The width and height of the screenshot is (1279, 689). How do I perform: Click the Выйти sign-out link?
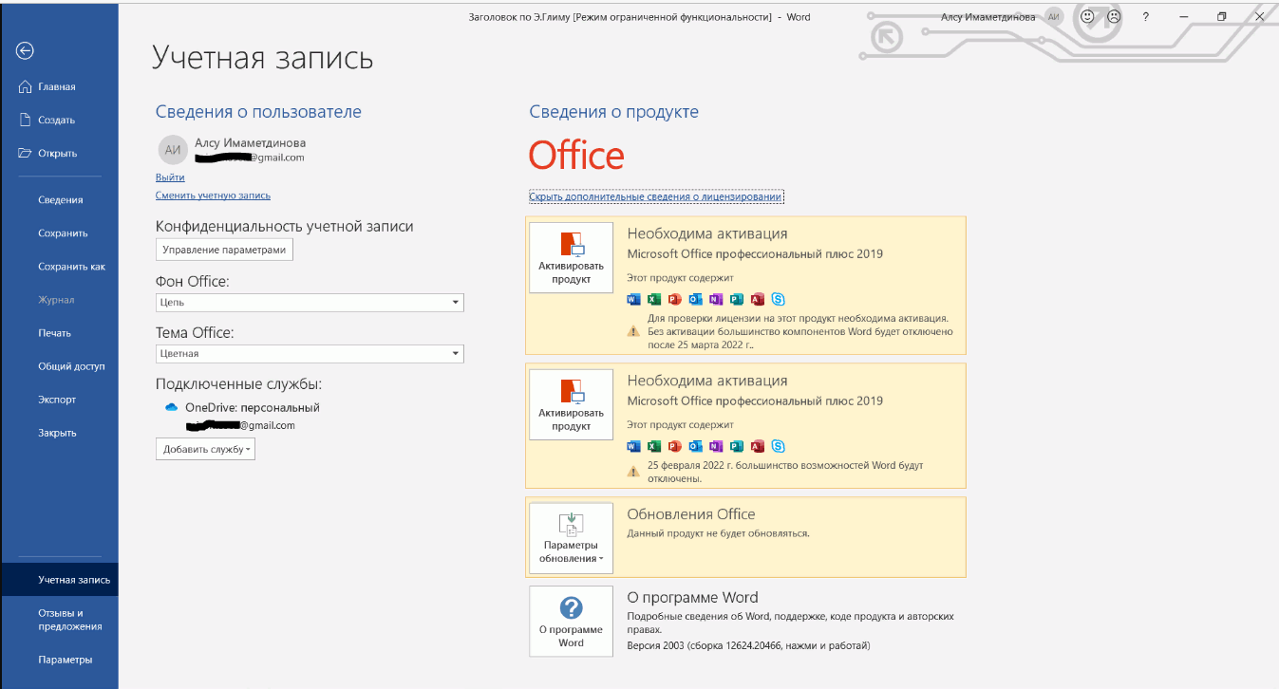coord(170,177)
